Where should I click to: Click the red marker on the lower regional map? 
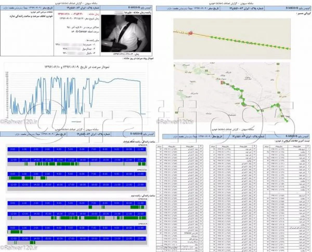tap(222, 83)
